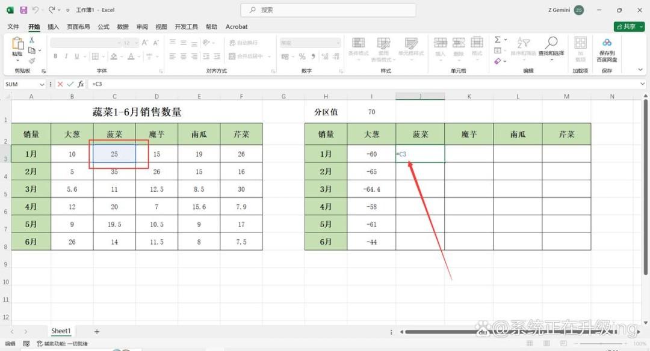Click the Increase Font Size icon
650x351 pixels.
144,43
